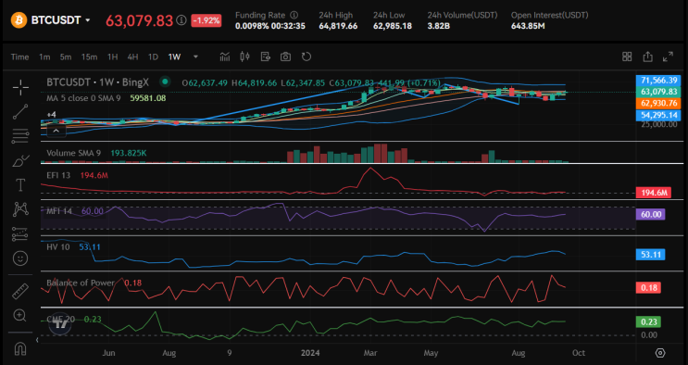Image resolution: width=688 pixels, height=365 pixels.
Task: Click the 53.11 HV value label
Action: click(651, 255)
